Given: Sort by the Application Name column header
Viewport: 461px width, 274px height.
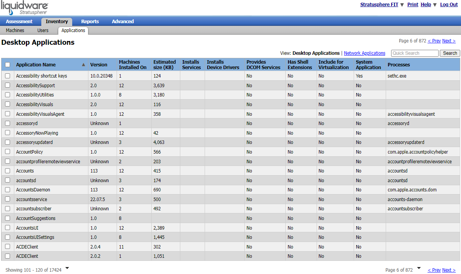Looking at the screenshot, I should pyautogui.click(x=36, y=65).
